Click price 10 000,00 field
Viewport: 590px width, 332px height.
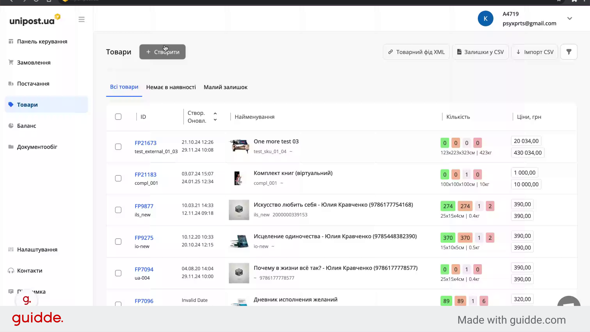526,184
